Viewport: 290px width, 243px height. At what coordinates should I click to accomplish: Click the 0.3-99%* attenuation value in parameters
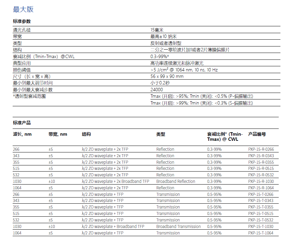point(160,56)
